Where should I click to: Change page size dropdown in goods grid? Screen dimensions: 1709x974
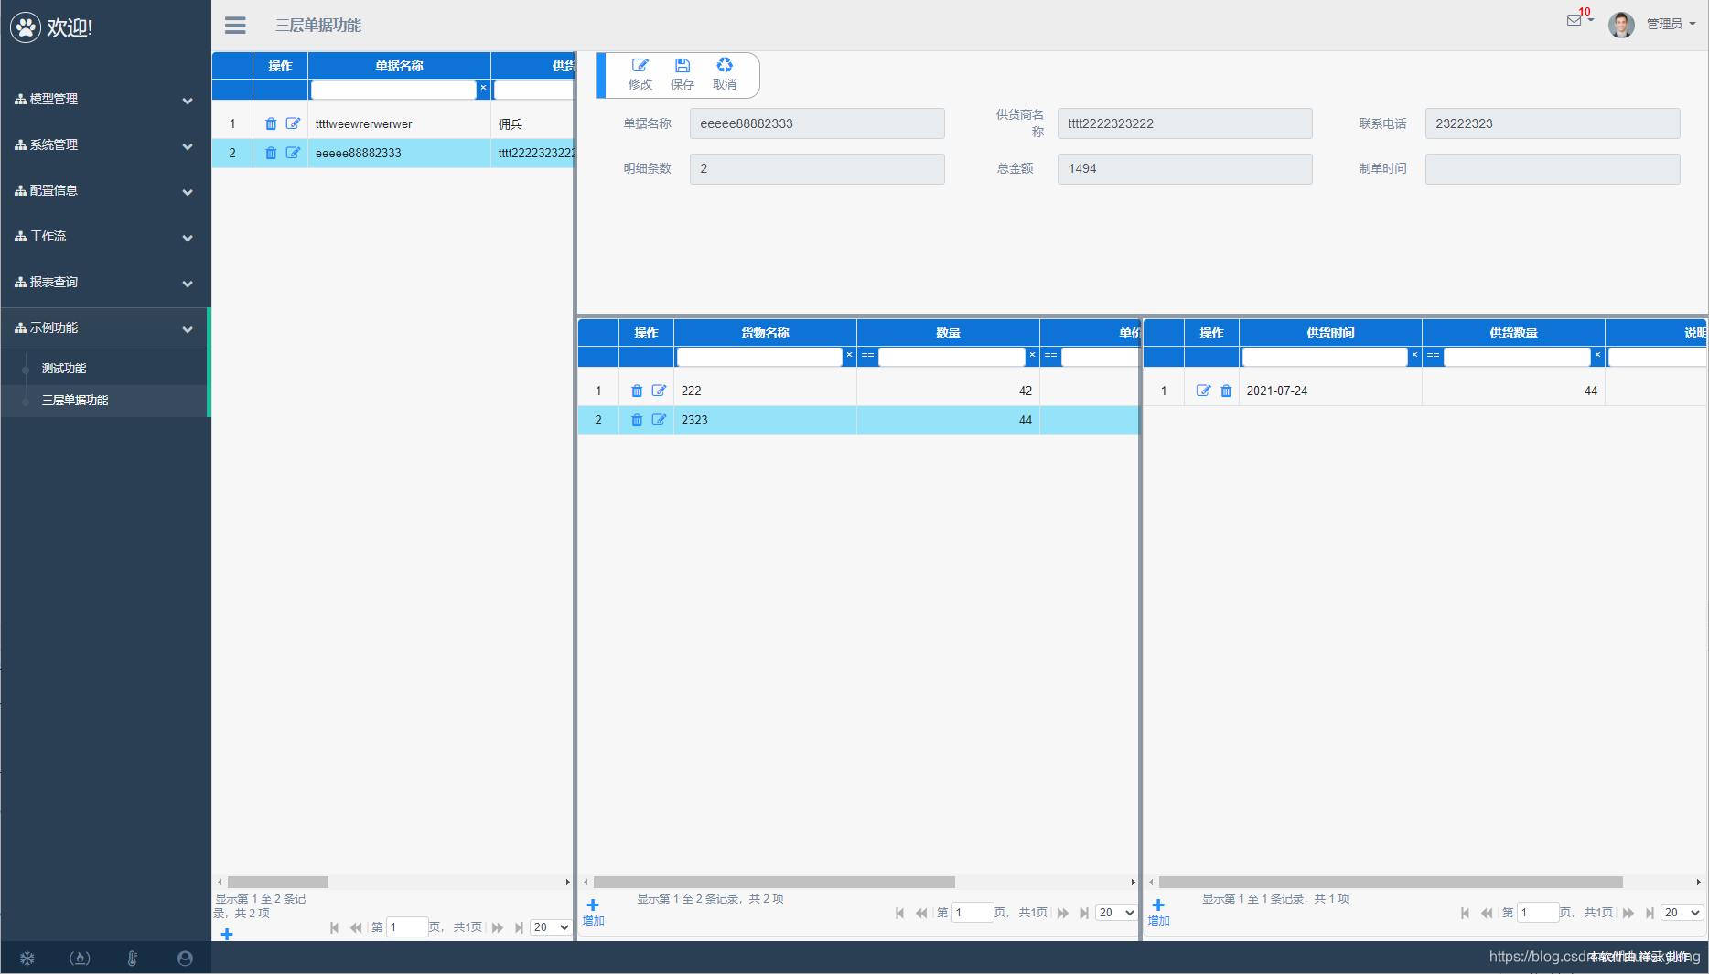(1117, 913)
